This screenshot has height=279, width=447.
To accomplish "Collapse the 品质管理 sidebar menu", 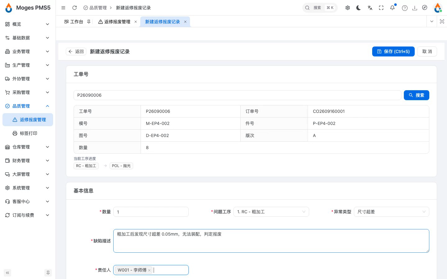I will (x=28, y=106).
